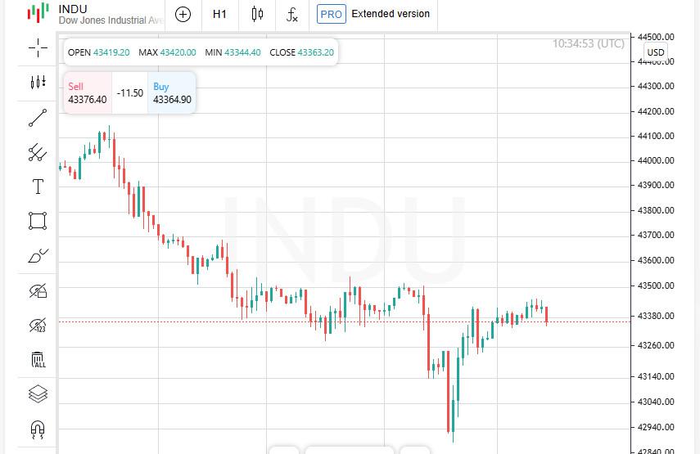Open the object layers panel
The image size is (700, 454).
[x=38, y=393]
